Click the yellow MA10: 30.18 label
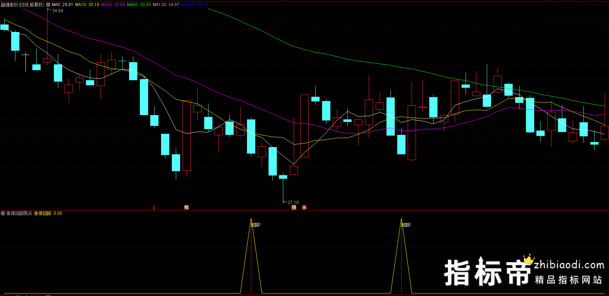Screen dimensions: 609x296 [x=87, y=5]
